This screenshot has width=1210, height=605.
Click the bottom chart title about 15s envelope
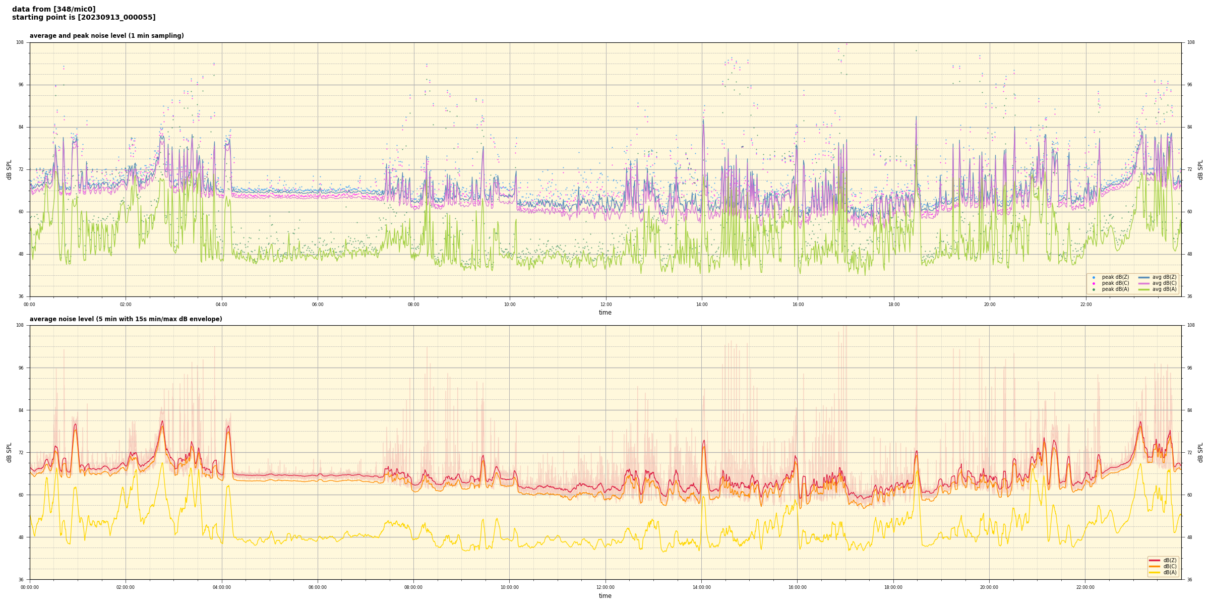coord(126,319)
